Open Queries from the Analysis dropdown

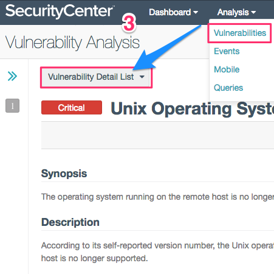(x=228, y=88)
